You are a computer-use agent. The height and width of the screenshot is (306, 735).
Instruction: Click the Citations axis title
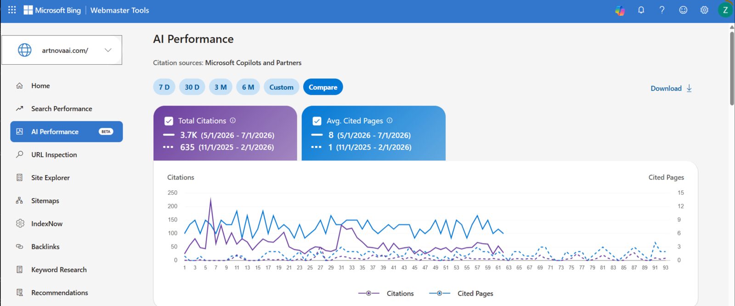pos(181,177)
